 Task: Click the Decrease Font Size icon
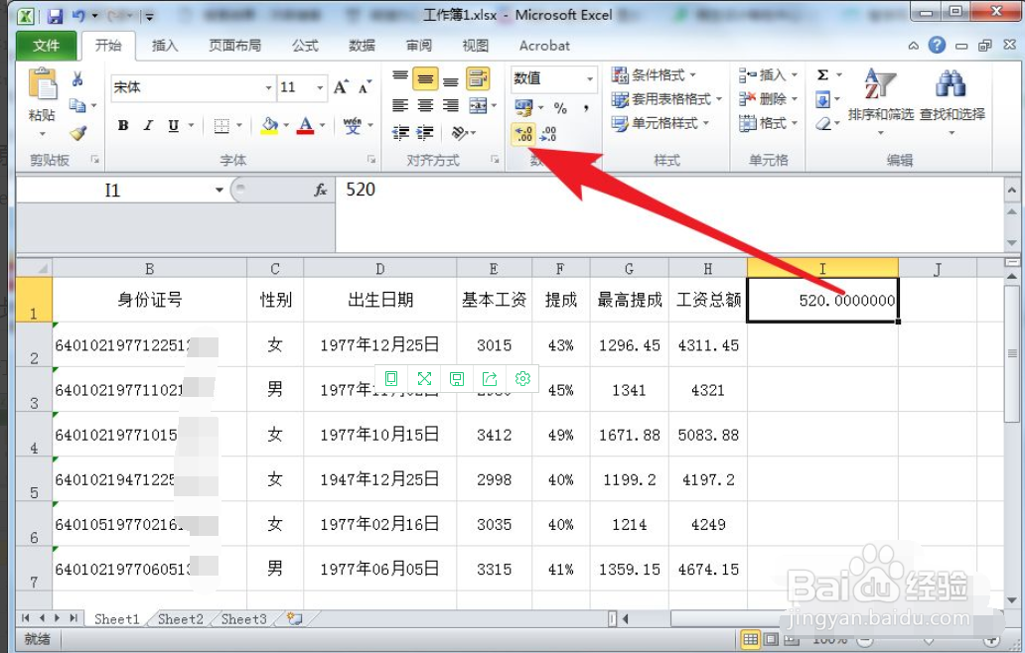pos(365,87)
